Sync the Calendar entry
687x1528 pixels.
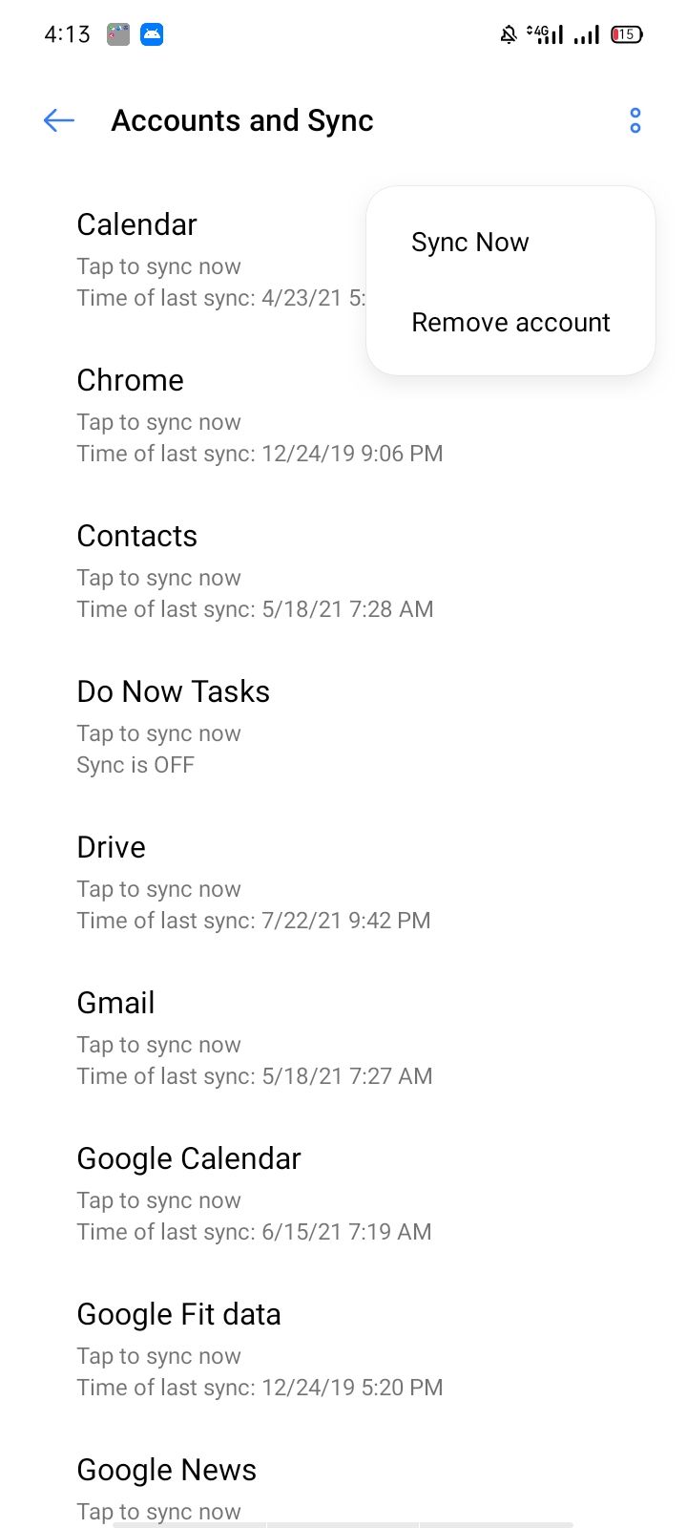coord(210,260)
